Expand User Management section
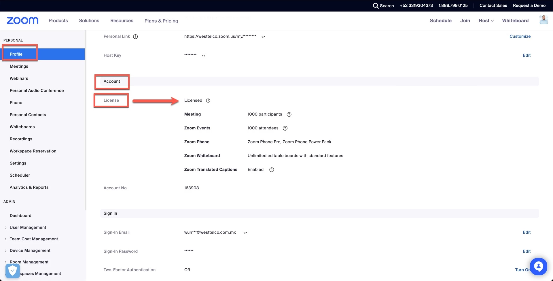This screenshot has width=553, height=281. coord(6,227)
